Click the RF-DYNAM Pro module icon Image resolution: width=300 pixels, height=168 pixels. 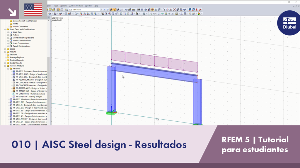(14, 94)
